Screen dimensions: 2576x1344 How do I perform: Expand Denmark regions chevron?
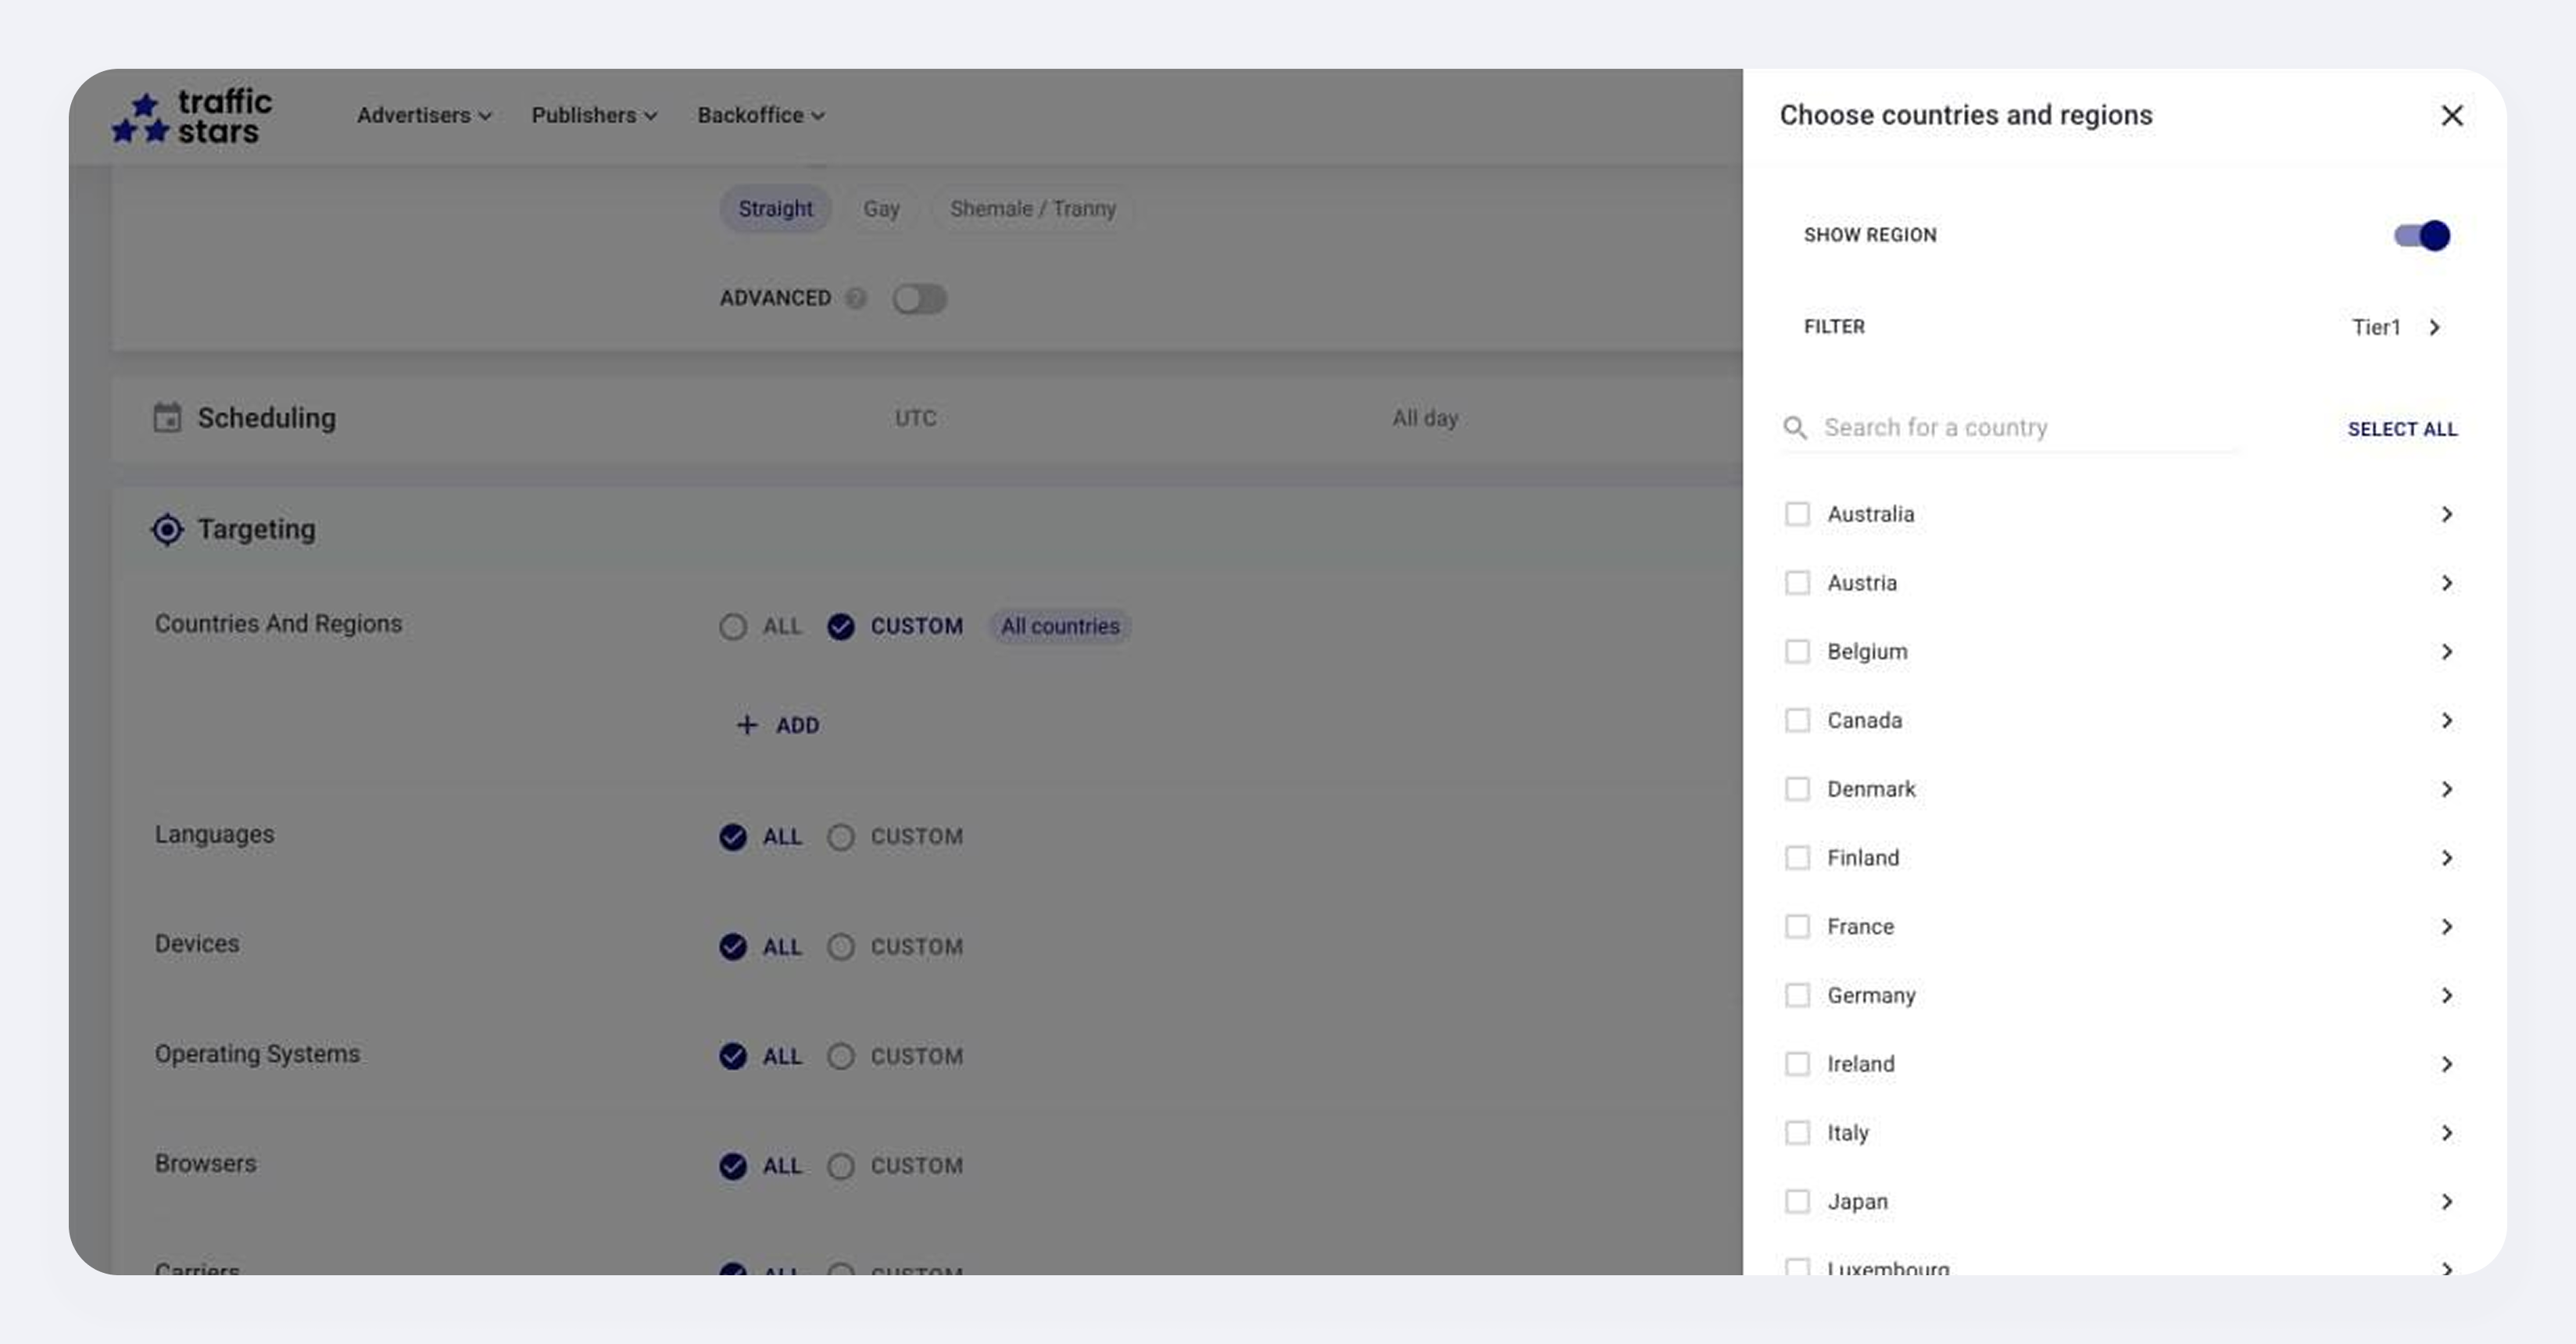tap(2446, 789)
